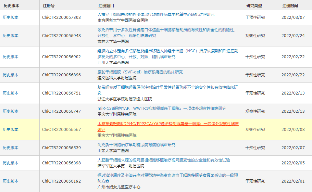Open 历史版本 for the ChiCTR2200056896 entry

click(11, 75)
